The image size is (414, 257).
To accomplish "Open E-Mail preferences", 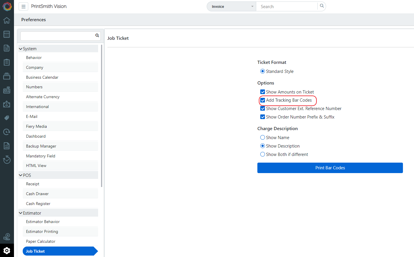I will pyautogui.click(x=60, y=116).
